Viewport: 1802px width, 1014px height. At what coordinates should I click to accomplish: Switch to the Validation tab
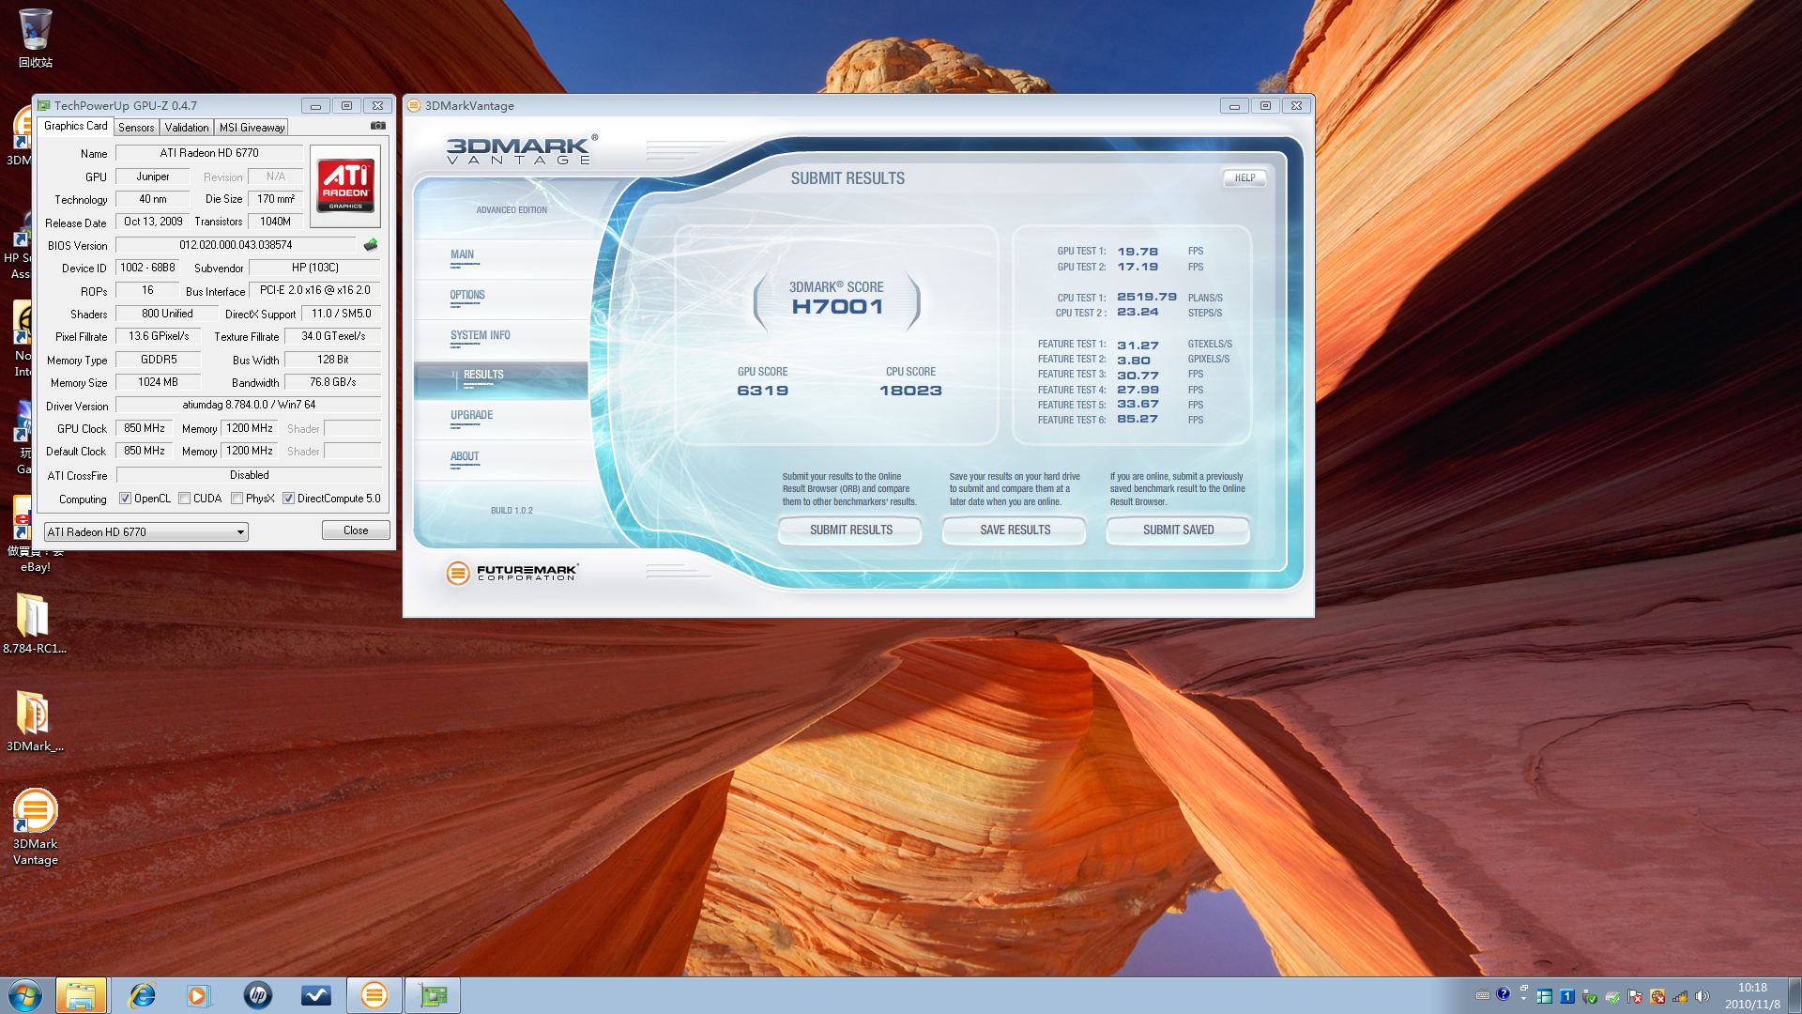pyautogui.click(x=187, y=128)
